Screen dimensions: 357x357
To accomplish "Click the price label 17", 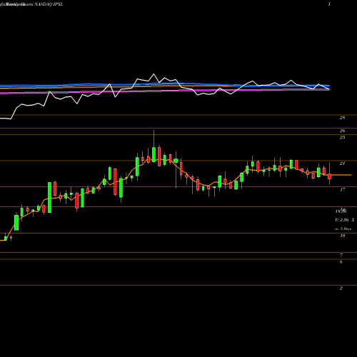I will coord(342,190).
